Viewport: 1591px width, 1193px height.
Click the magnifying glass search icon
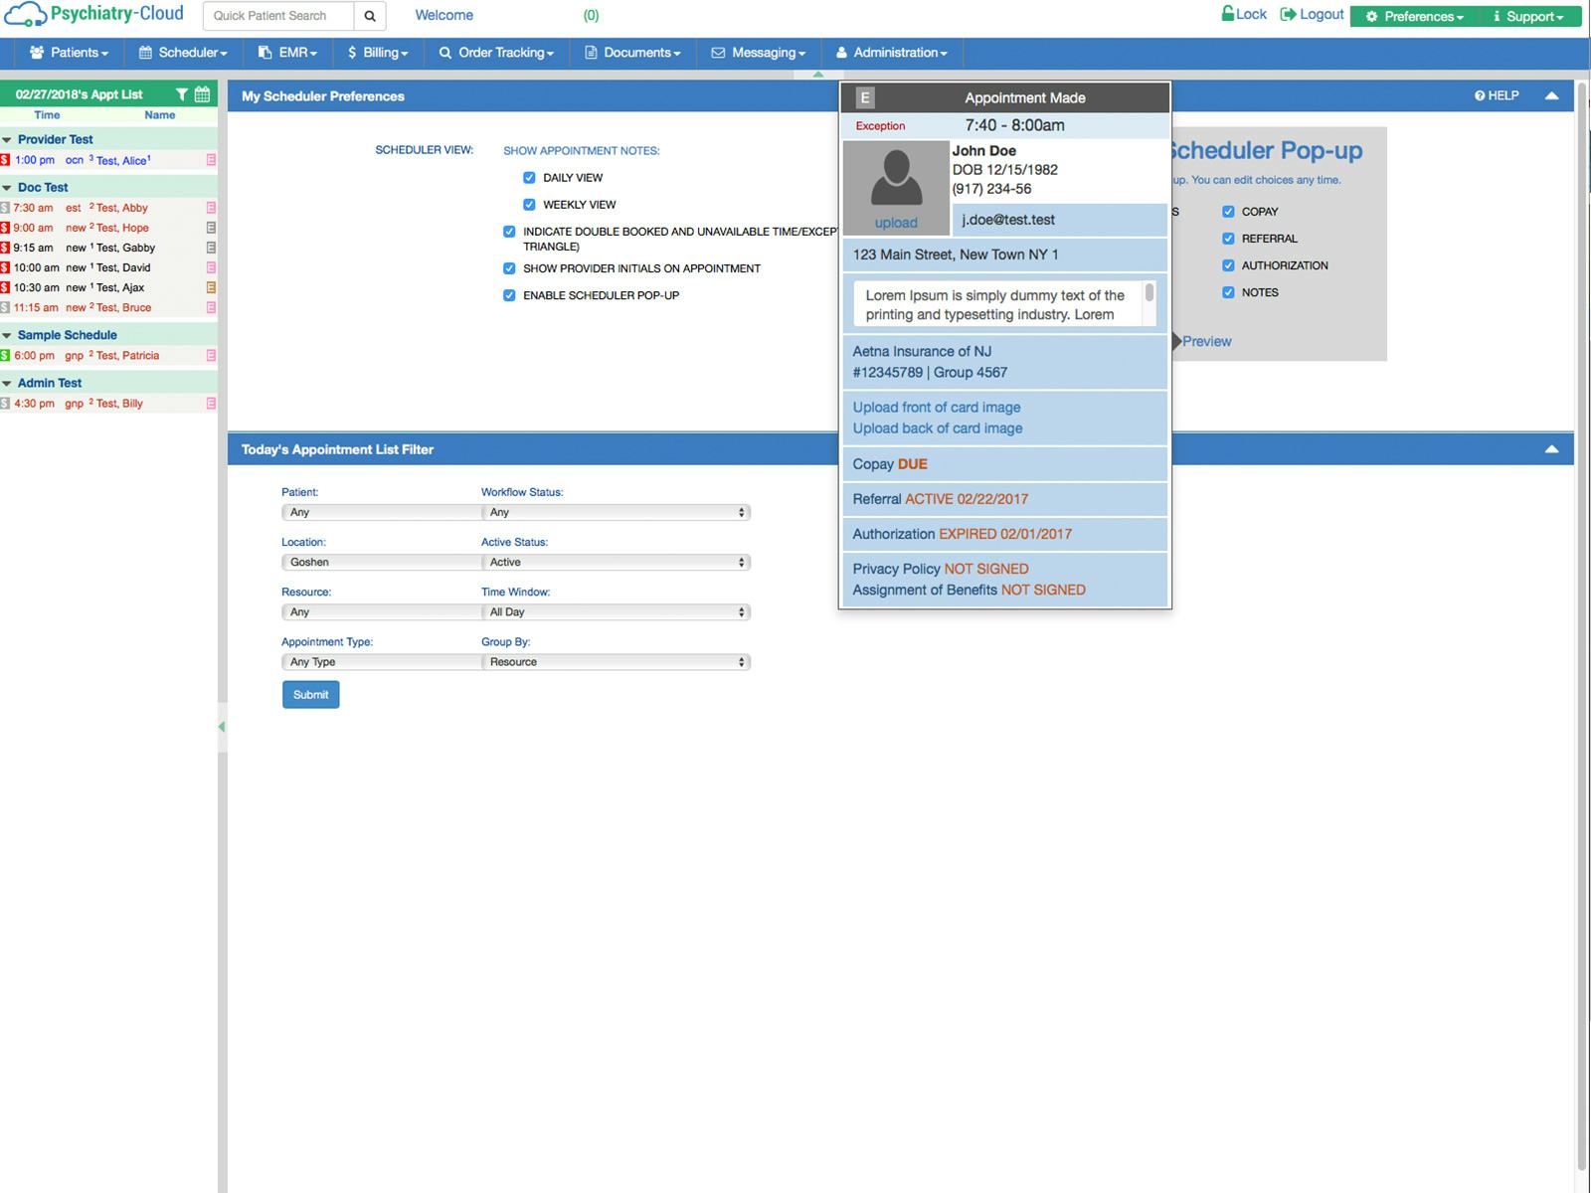pyautogui.click(x=369, y=16)
